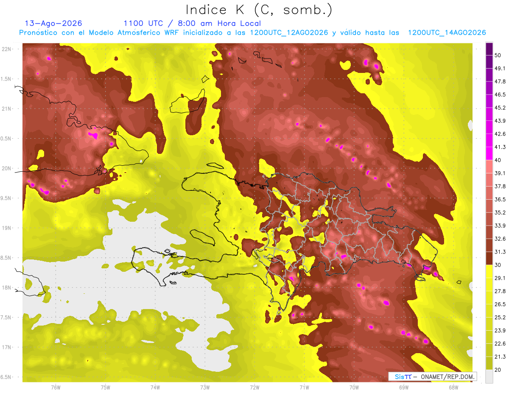This screenshot has height=393, width=509.
Task: Click the '29.1' value on the color scale
Action: pos(500,278)
